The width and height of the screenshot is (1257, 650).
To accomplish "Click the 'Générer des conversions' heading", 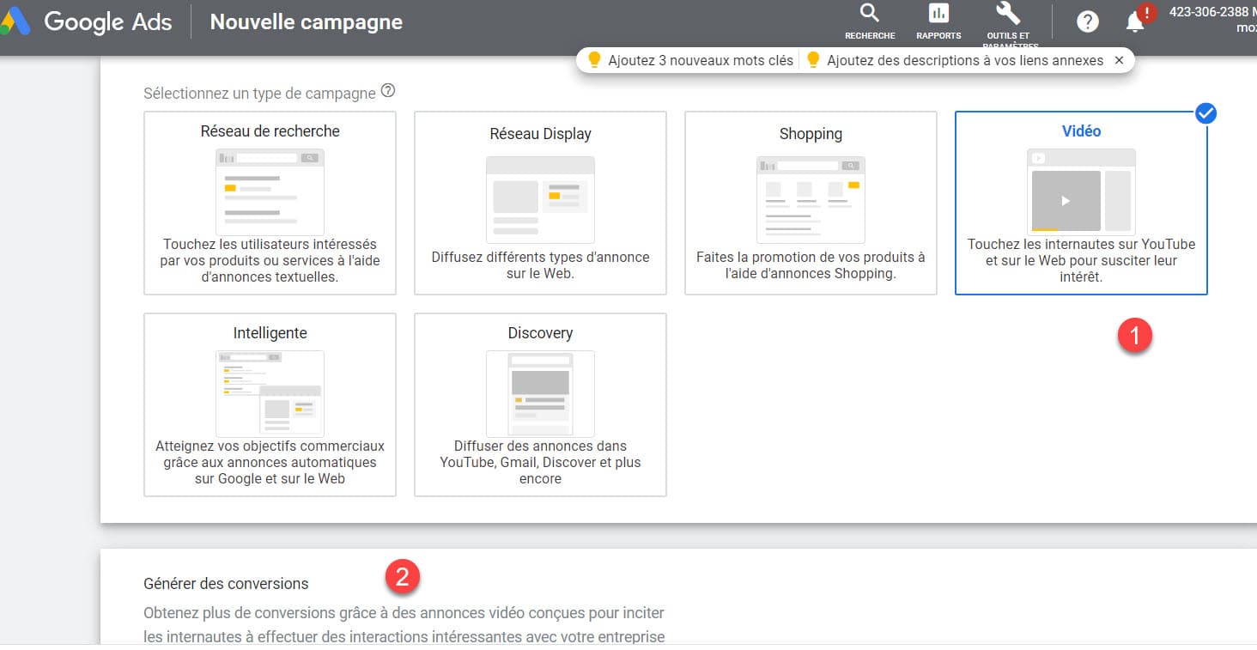I will (226, 583).
